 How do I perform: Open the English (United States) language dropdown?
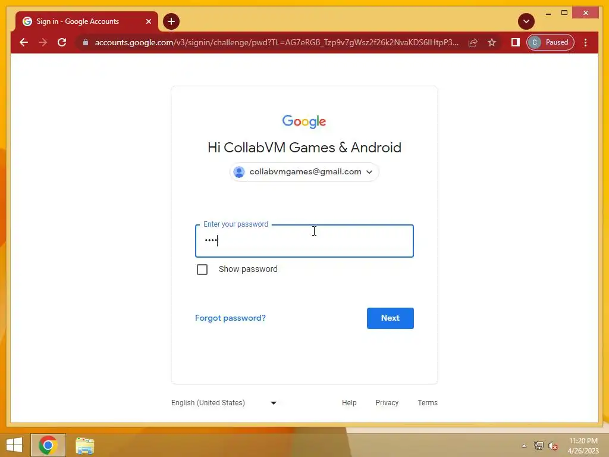coord(224,403)
